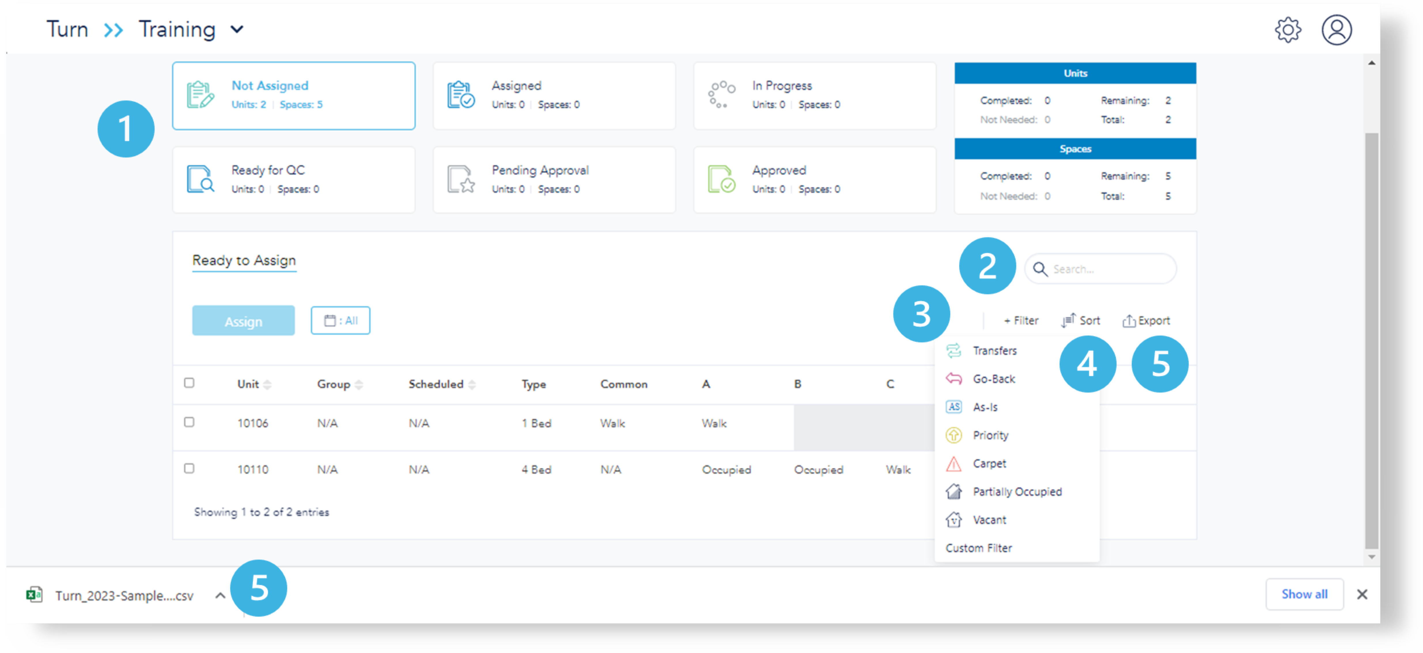Click the Ready for QC magnifier icon

(x=200, y=180)
